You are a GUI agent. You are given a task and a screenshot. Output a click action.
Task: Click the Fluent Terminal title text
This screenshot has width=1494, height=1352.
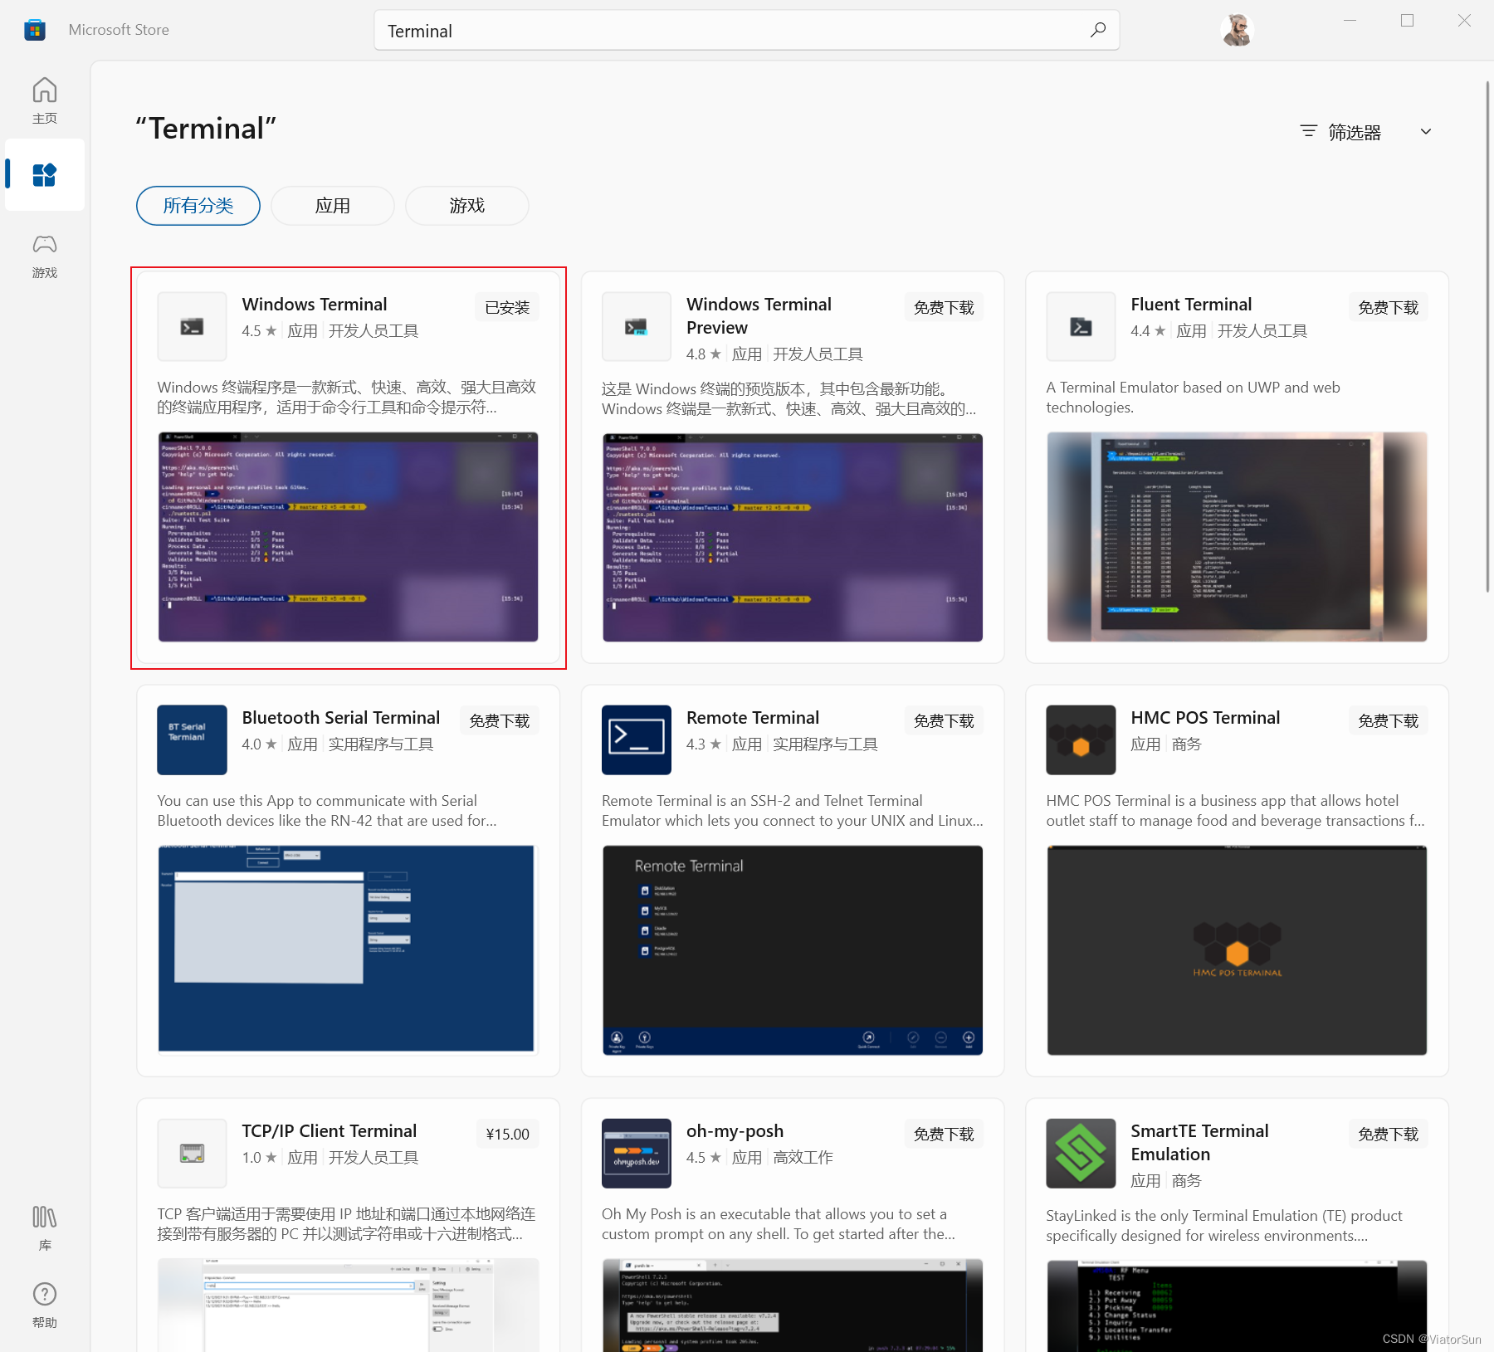pyautogui.click(x=1191, y=305)
